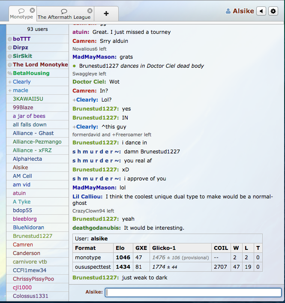Select Alliance - Ghast user

38,133
